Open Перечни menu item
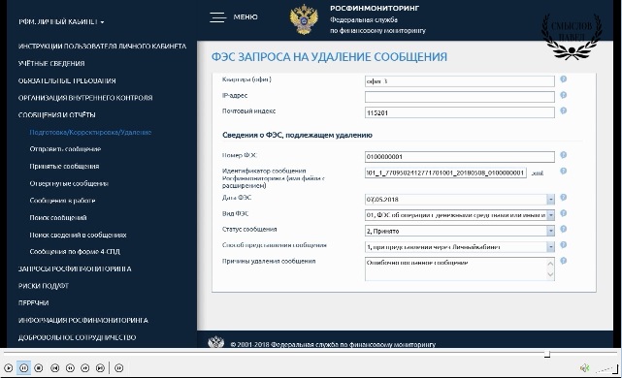The height and width of the screenshot is (378, 622). point(33,302)
